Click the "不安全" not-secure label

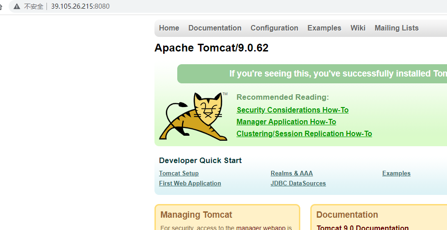coord(34,6)
